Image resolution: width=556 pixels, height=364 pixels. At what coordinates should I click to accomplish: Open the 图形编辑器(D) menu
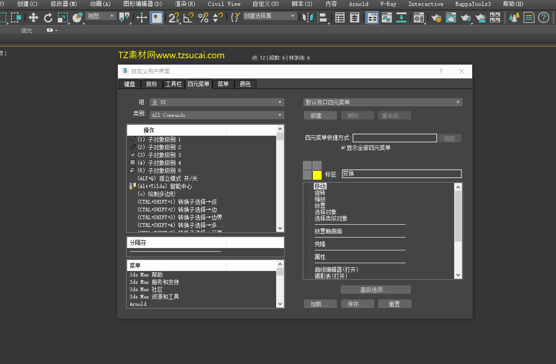pos(143,4)
